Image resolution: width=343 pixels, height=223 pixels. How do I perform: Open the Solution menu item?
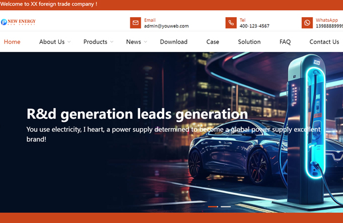pyautogui.click(x=249, y=42)
